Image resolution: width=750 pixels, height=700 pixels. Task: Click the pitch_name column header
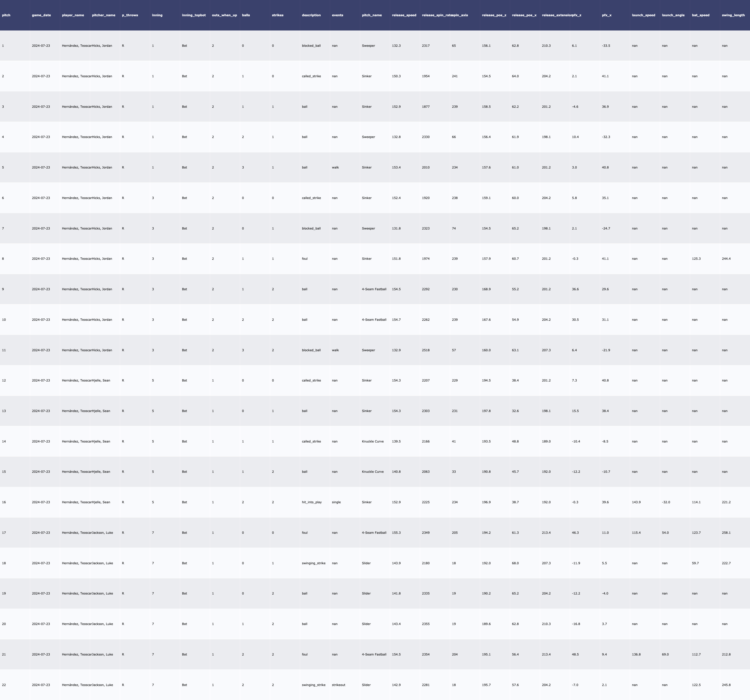point(371,15)
